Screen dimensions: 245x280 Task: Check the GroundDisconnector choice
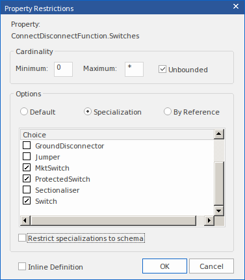(27, 145)
